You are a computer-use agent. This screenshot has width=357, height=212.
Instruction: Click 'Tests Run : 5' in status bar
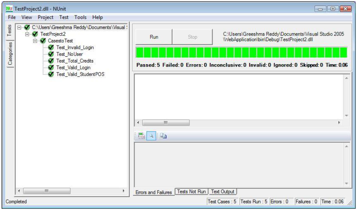pos(254,202)
